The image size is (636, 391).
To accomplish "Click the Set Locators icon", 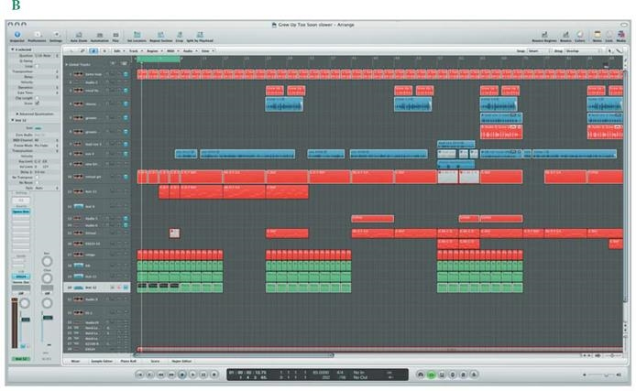I will coord(137,34).
